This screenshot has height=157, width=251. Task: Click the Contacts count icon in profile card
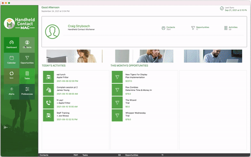click(x=163, y=28)
